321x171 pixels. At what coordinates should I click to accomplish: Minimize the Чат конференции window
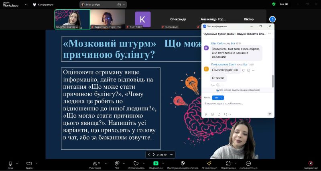click(x=252, y=26)
